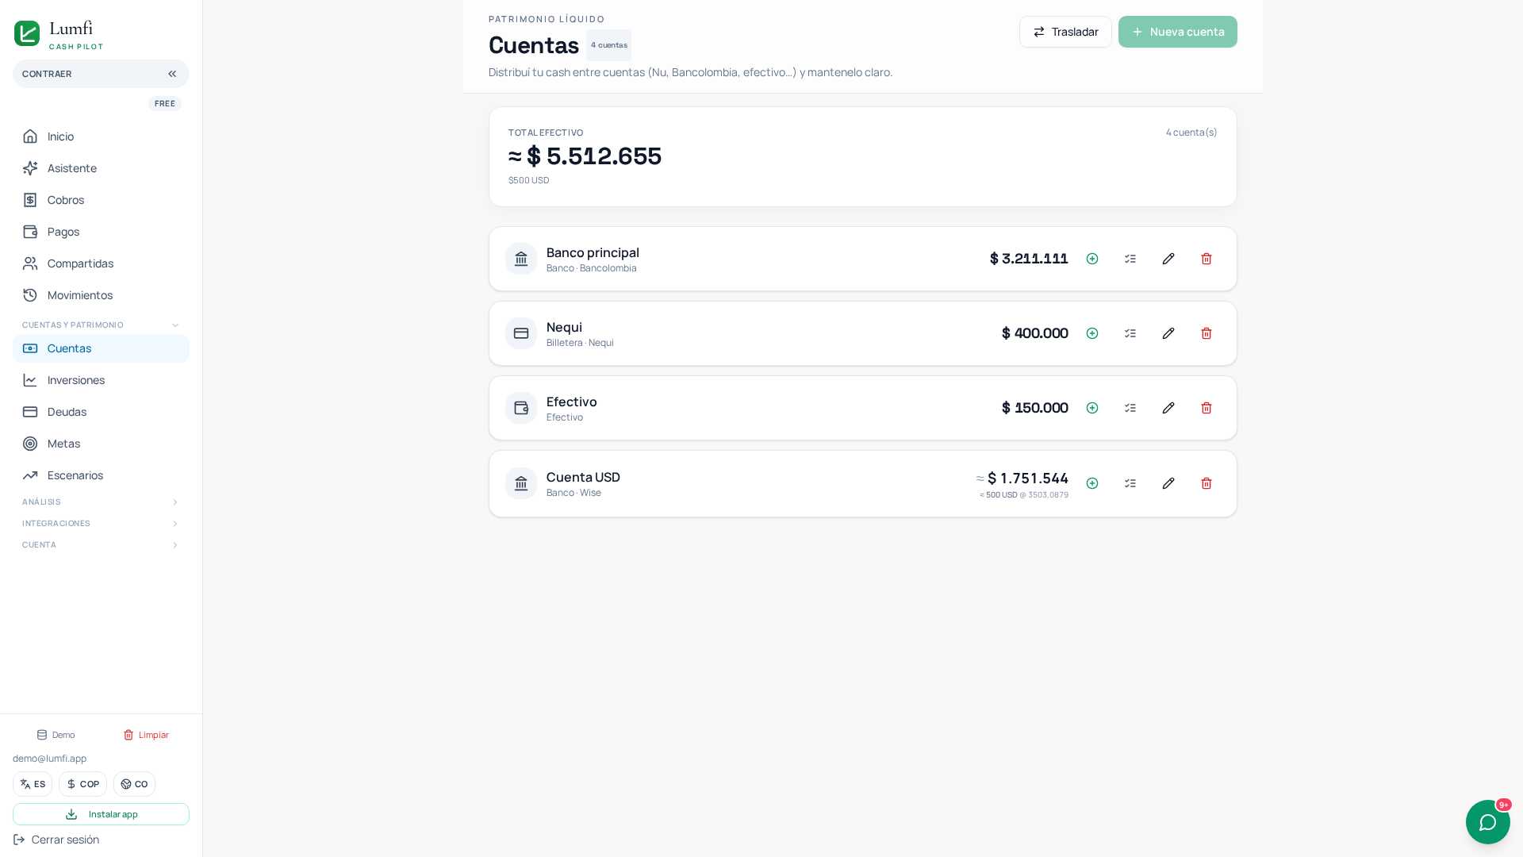This screenshot has height=857, width=1523.
Task: Click the Cuenta USD bank icon
Action: click(x=521, y=483)
